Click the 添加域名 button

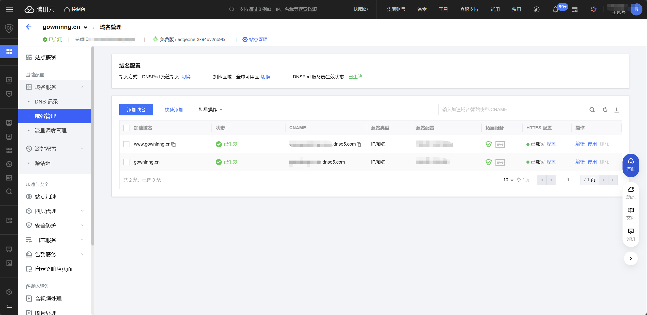pos(136,110)
